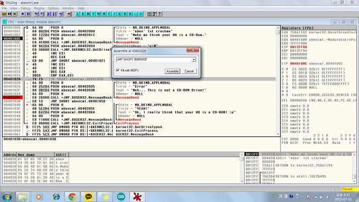
Task: Open Windows Explorer from the taskbar
Action: [22, 197]
